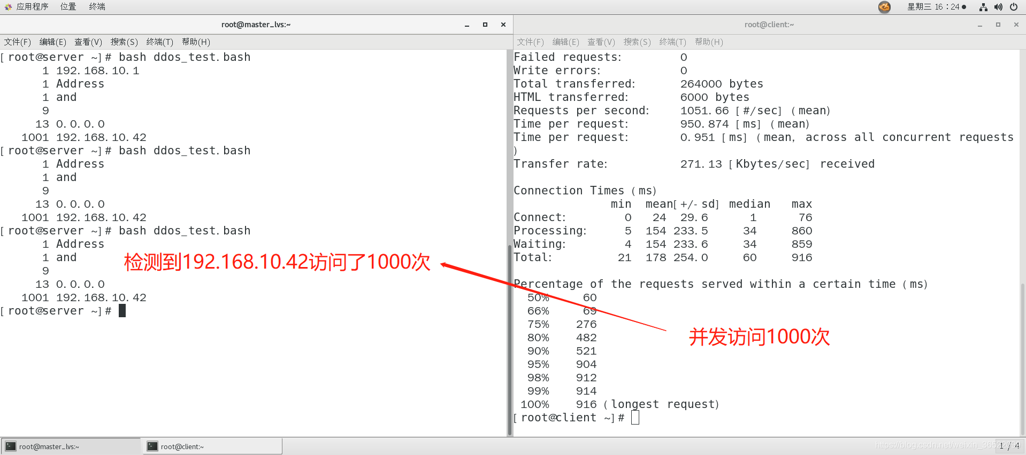This screenshot has width=1026, height=455.
Task: Open 查看(V) menu in master_lvs window
Action: click(x=88, y=42)
